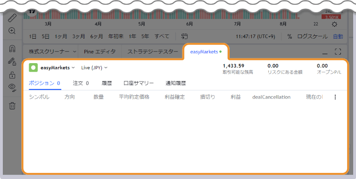Open the column settings three-dot menu
Viewport: 356px width, 179px height.
(x=335, y=97)
